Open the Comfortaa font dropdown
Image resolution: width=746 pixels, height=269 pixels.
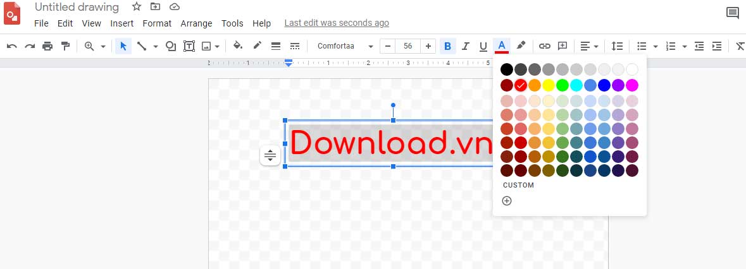[345, 46]
